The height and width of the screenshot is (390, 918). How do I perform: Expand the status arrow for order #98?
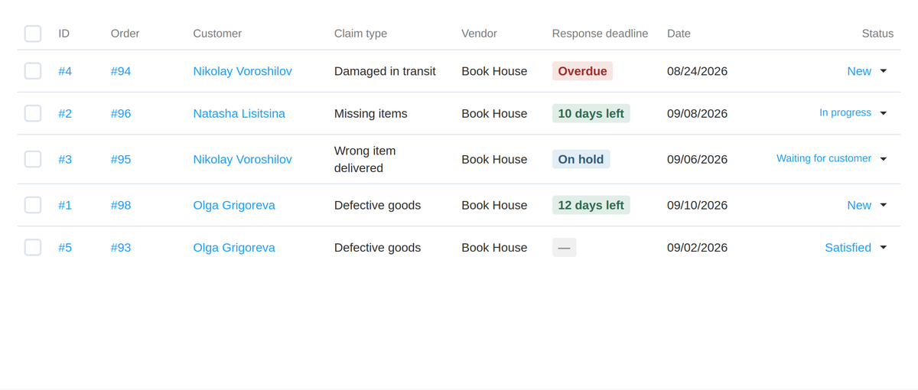click(x=884, y=205)
